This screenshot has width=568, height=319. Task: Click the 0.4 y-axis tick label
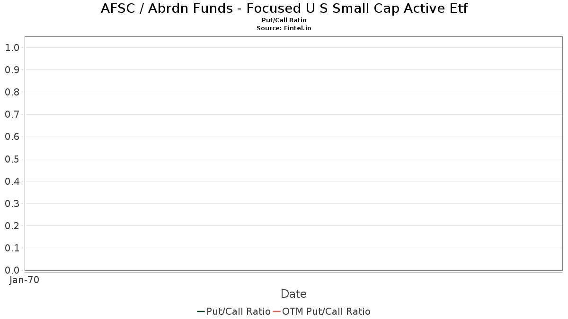point(12,181)
